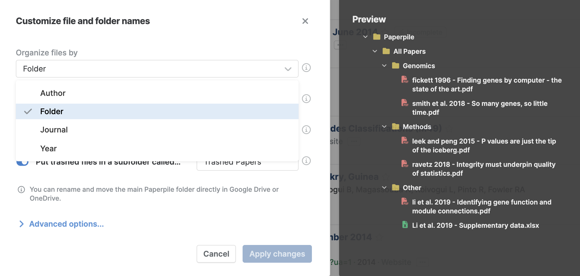Select 'leek and peng 2015 - P values' file

tap(484, 145)
